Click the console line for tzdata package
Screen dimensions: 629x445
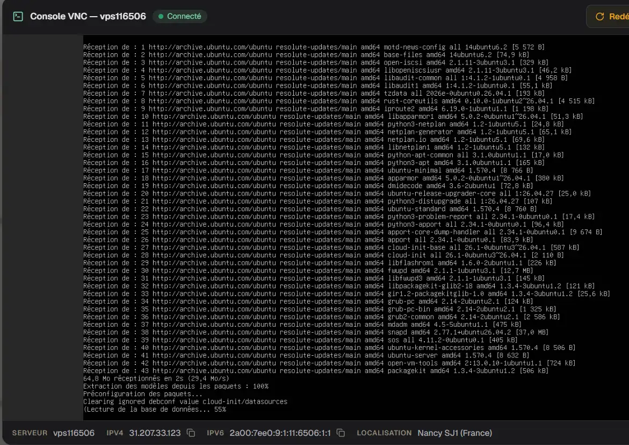point(314,93)
